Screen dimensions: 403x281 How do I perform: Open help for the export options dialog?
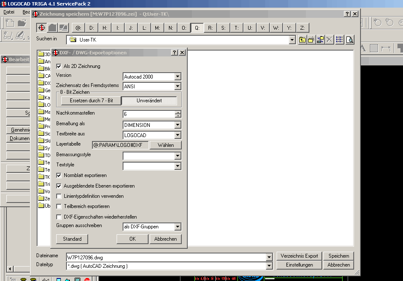pyautogui.click(x=174, y=53)
